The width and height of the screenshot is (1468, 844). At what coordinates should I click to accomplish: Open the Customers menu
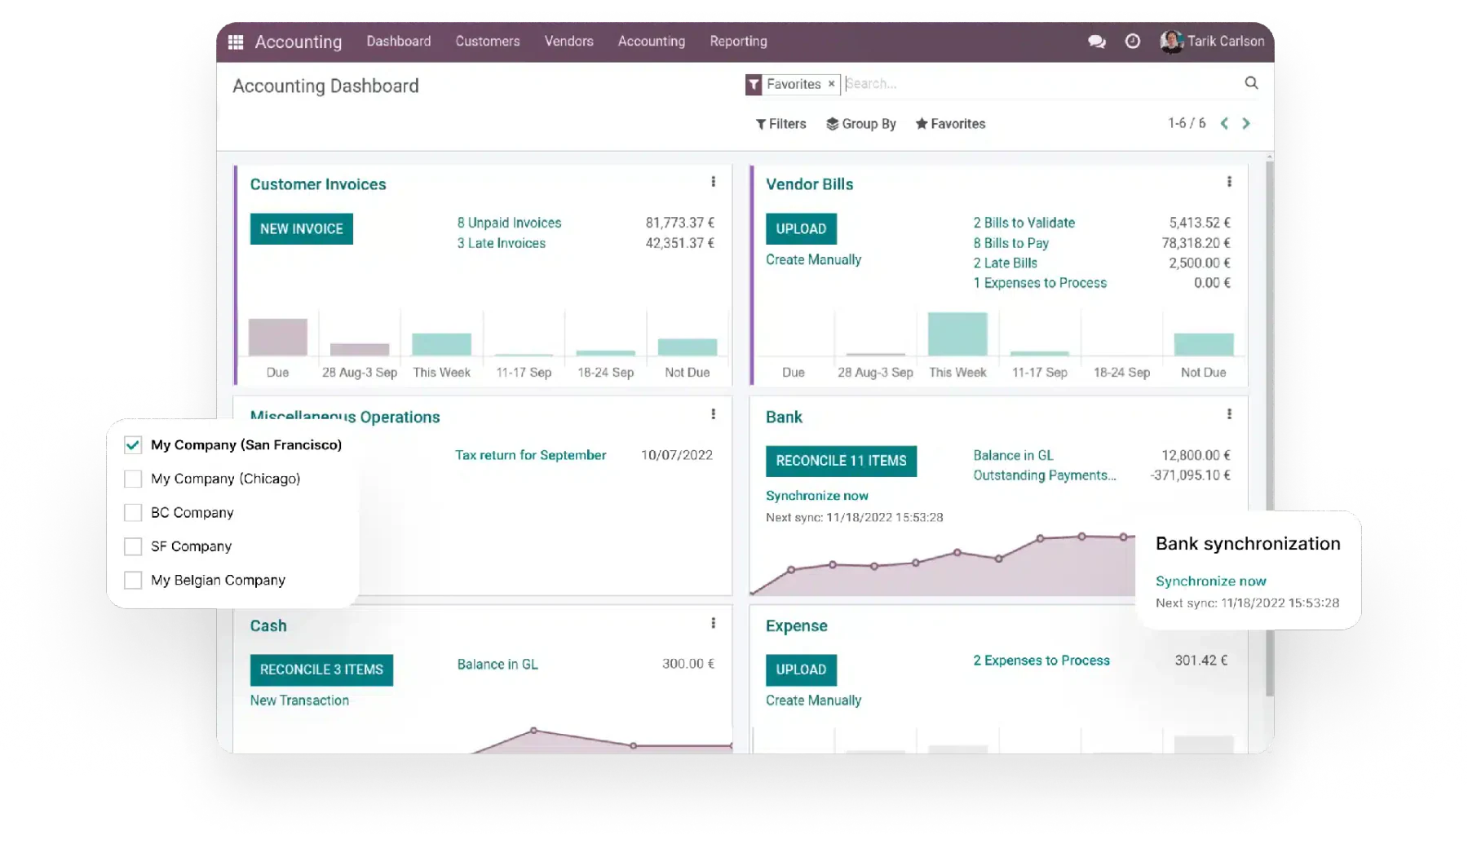[x=488, y=42]
